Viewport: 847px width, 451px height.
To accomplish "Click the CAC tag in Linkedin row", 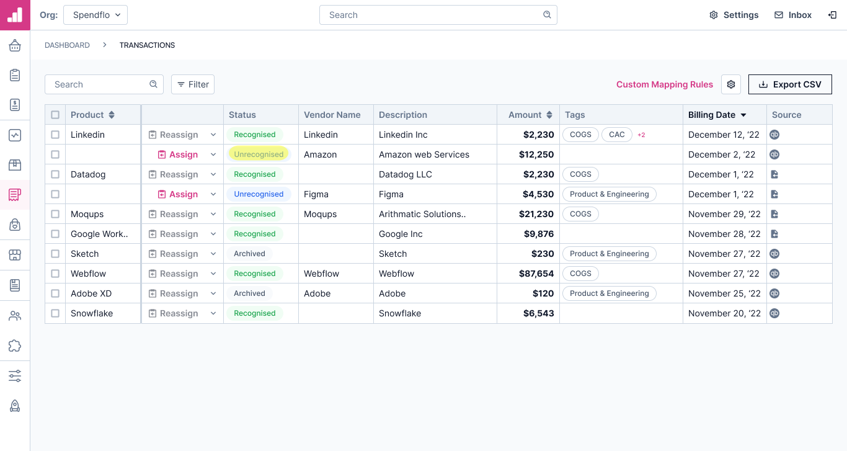I will (617, 135).
